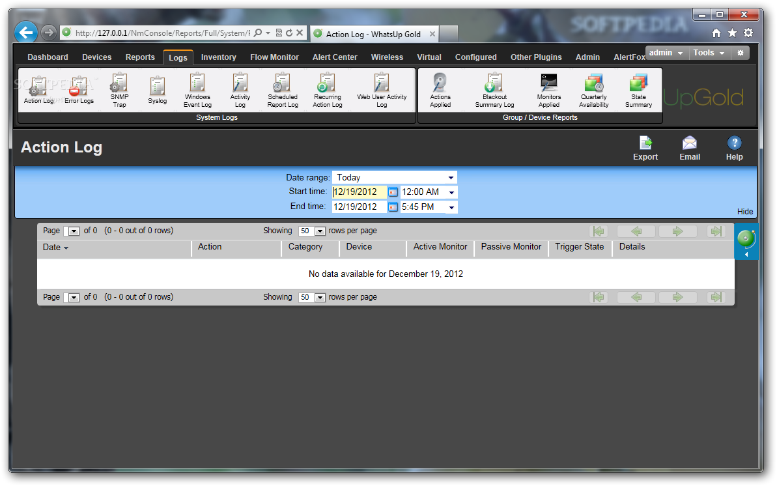Open the Monitors Applied report
777x486 pixels.
pos(548,90)
